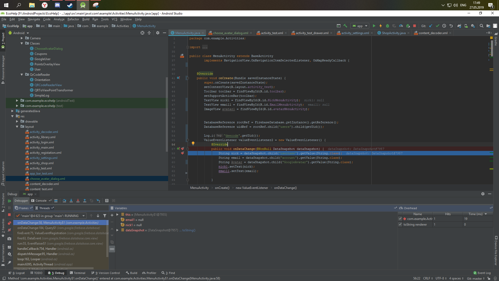This screenshot has height=281, width=499.
Task: Expand the 'this' variable node
Action: click(x=117, y=215)
